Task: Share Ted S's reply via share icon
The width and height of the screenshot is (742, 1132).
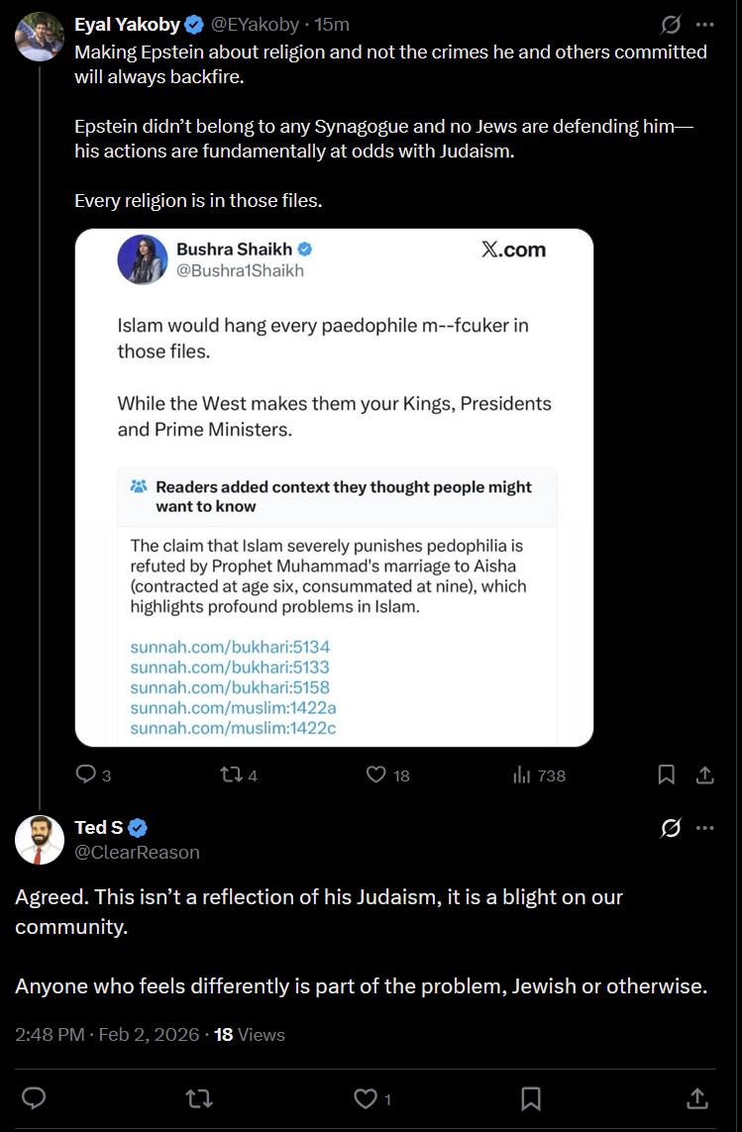Action: (x=696, y=1097)
